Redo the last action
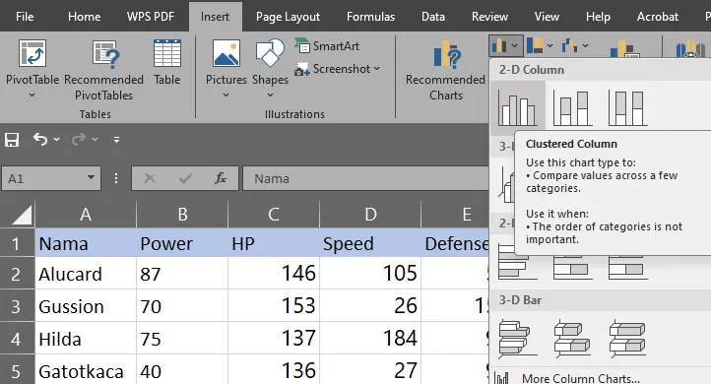This screenshot has width=711, height=384. click(79, 140)
